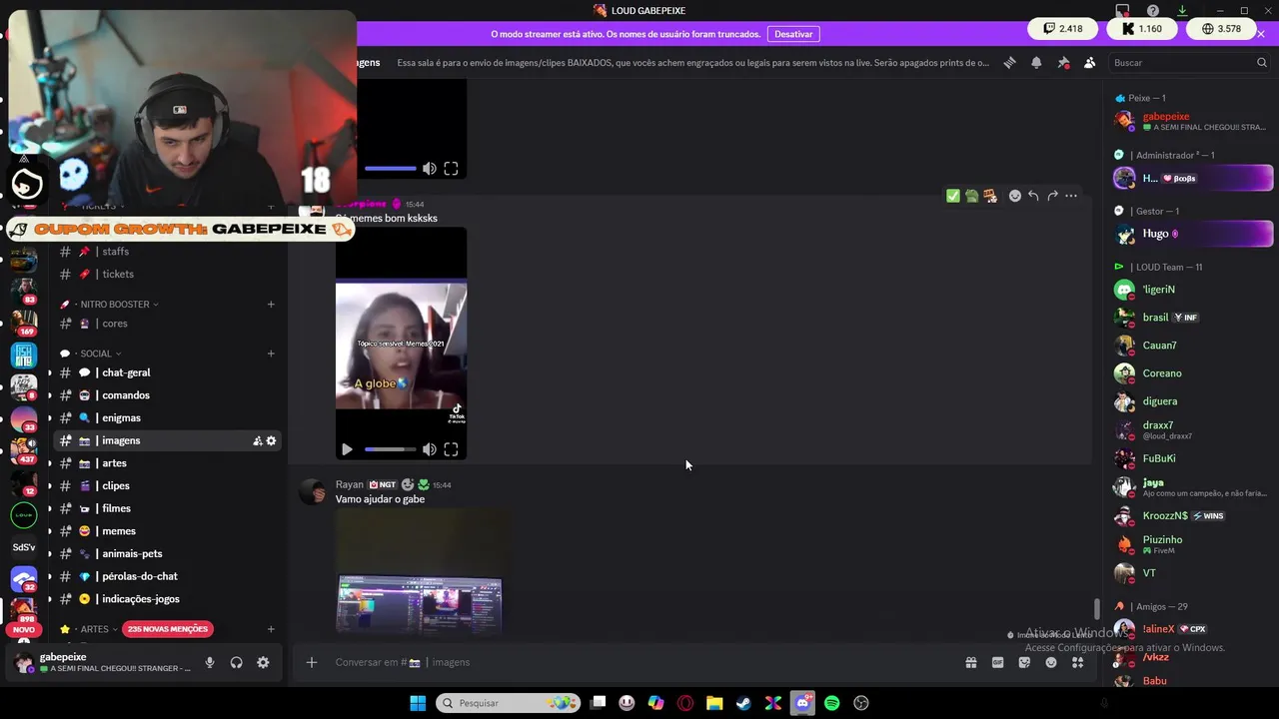Mute the upper video speaker icon
The image size is (1279, 719).
(x=429, y=169)
